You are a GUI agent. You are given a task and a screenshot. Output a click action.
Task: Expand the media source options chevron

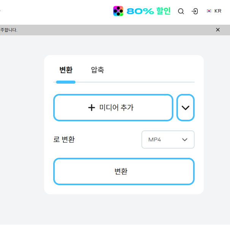click(186, 108)
